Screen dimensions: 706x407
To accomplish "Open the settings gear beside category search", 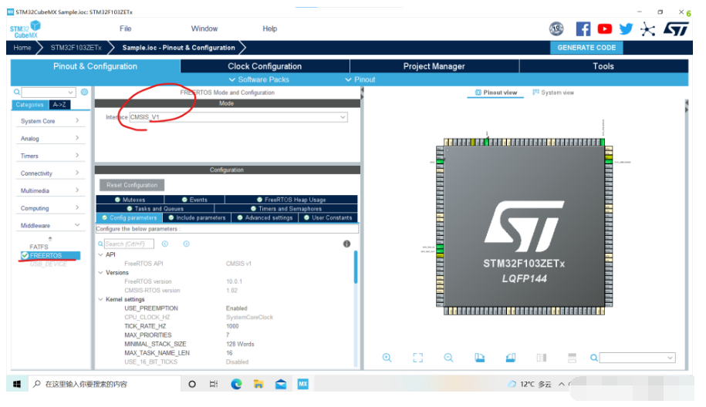I will point(85,92).
